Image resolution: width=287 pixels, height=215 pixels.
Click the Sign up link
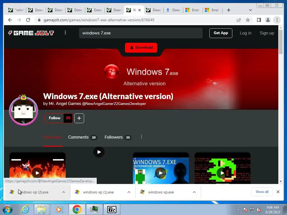(x=267, y=33)
